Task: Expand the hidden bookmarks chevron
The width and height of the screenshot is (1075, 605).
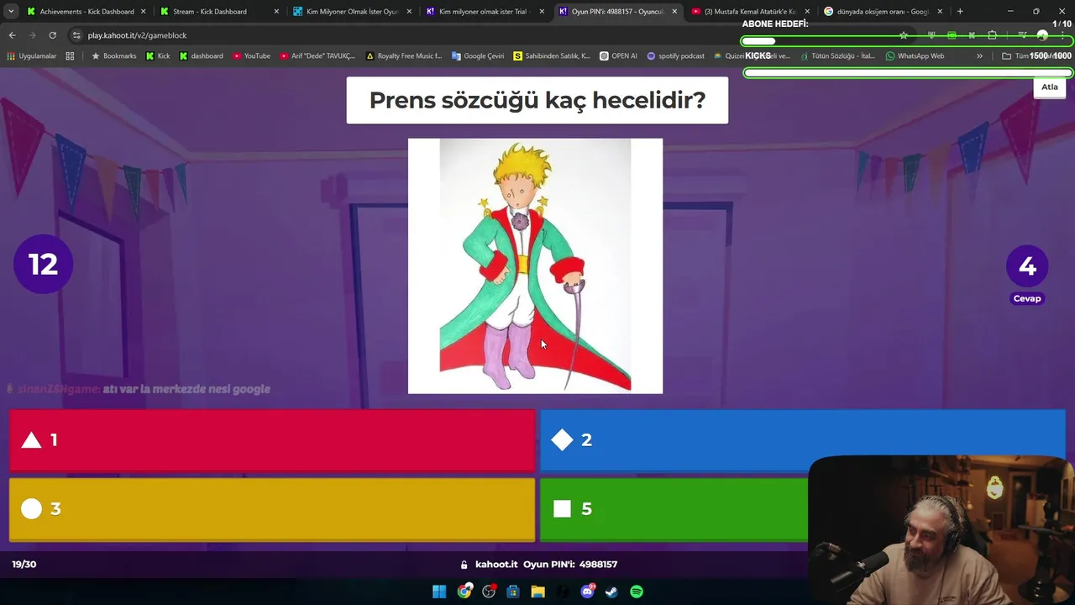Action: point(979,56)
